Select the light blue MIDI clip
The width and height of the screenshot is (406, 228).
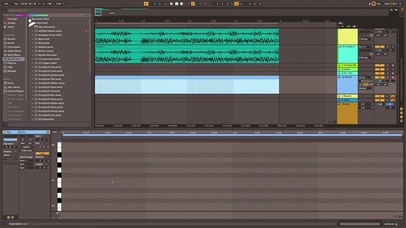point(187,85)
